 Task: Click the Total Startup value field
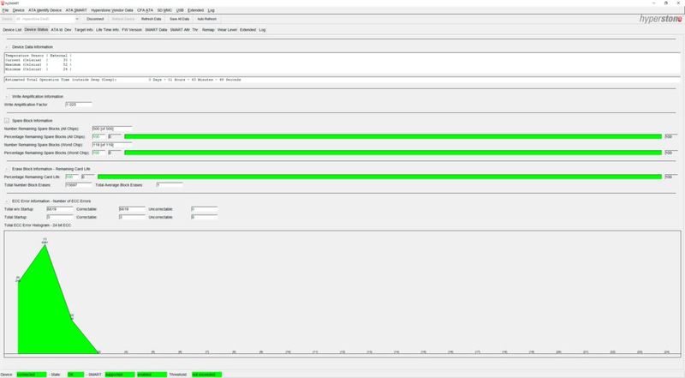coord(60,217)
